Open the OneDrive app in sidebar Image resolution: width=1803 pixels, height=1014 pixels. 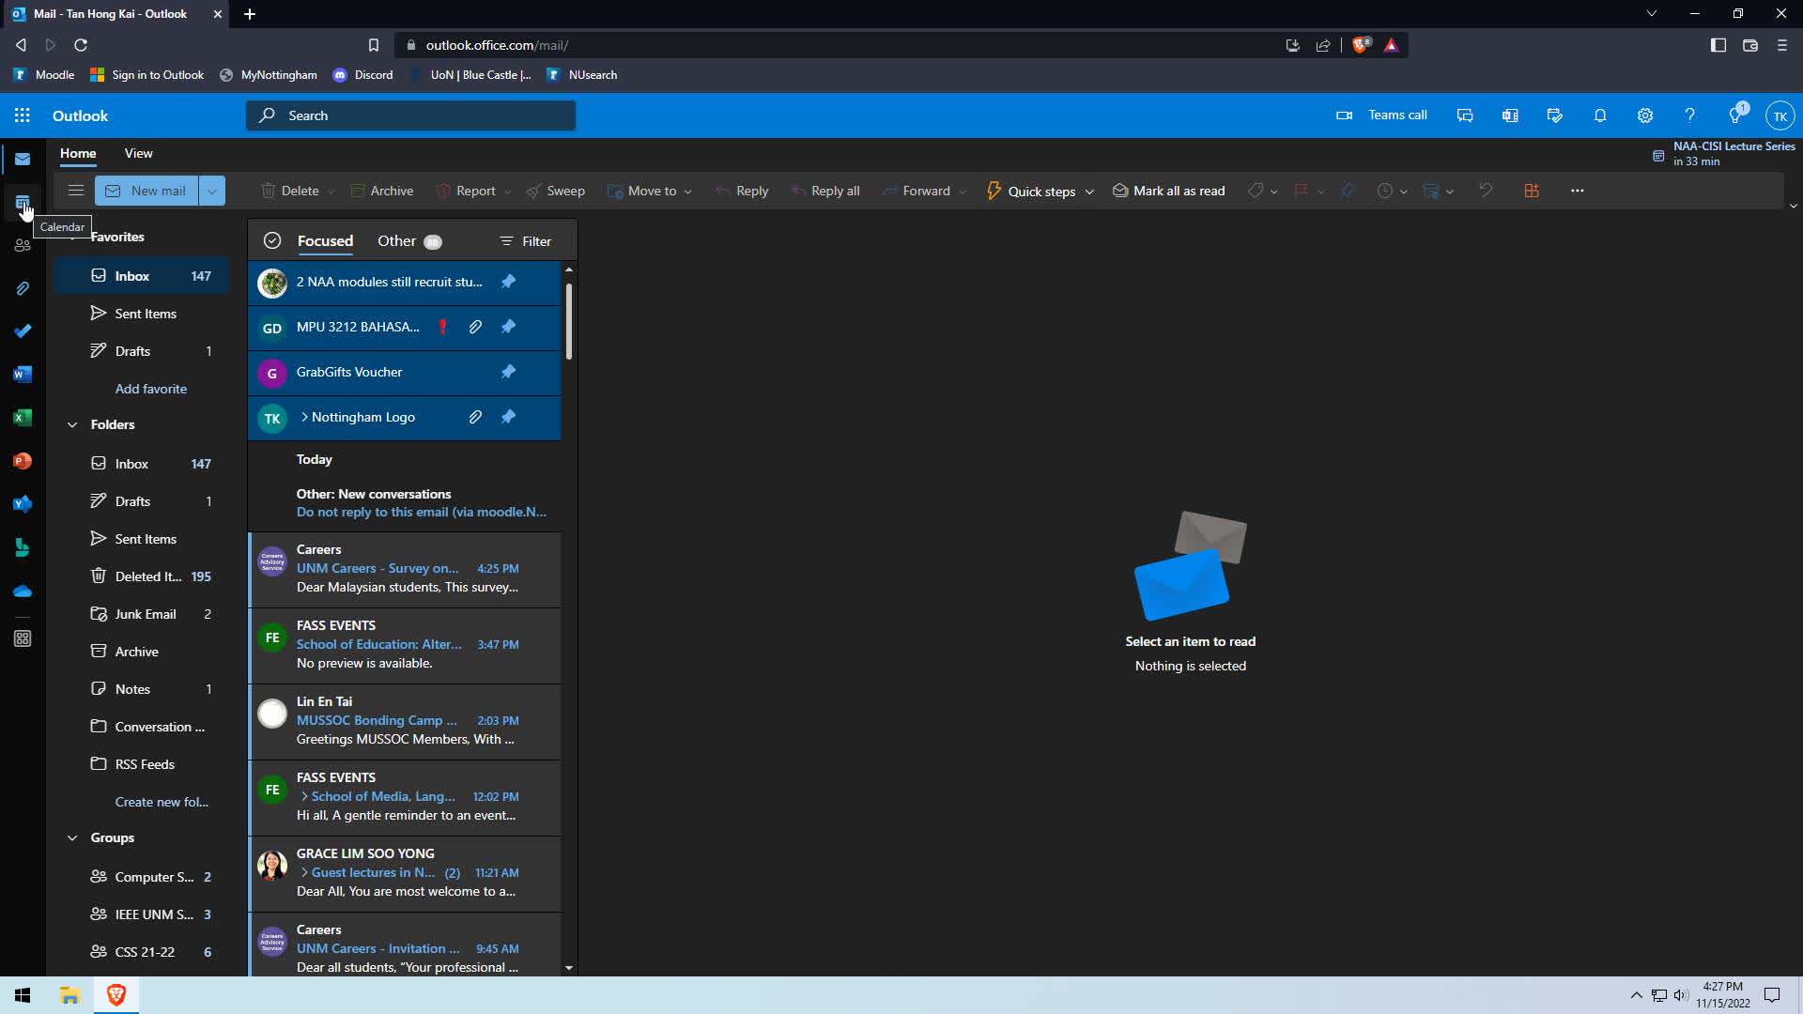[23, 591]
